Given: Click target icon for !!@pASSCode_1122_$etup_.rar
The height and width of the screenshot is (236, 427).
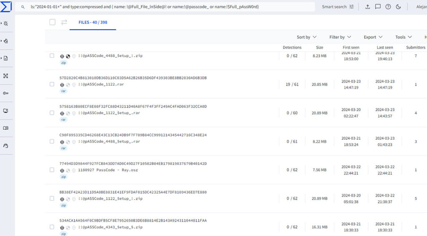Looking at the screenshot, I should (x=62, y=113).
